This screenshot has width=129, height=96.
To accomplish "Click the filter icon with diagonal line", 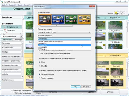I will (122, 13).
